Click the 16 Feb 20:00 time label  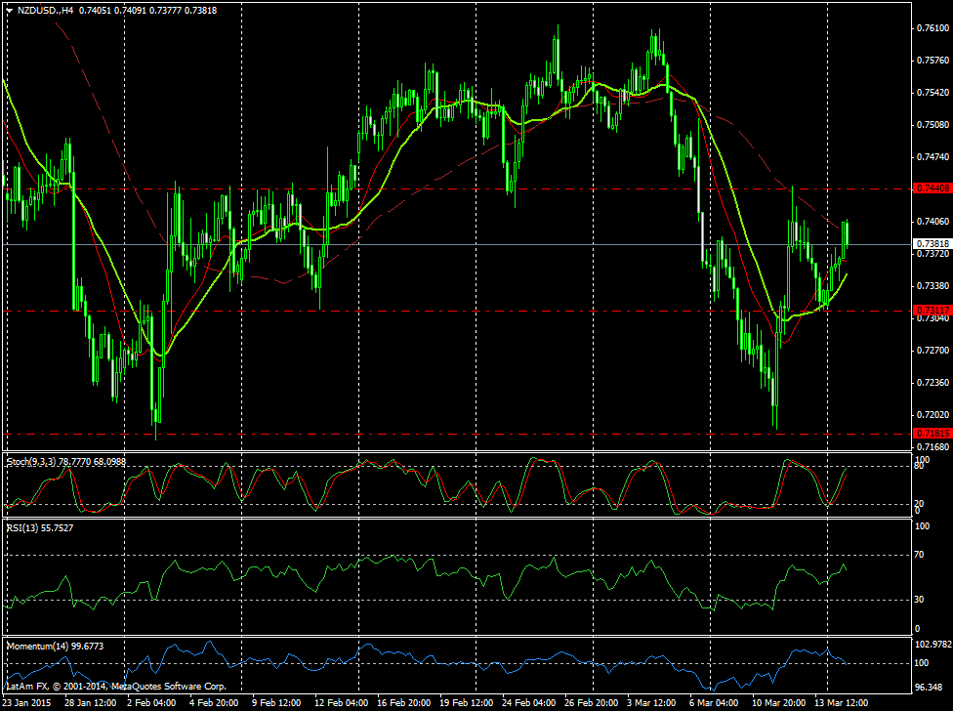click(404, 702)
